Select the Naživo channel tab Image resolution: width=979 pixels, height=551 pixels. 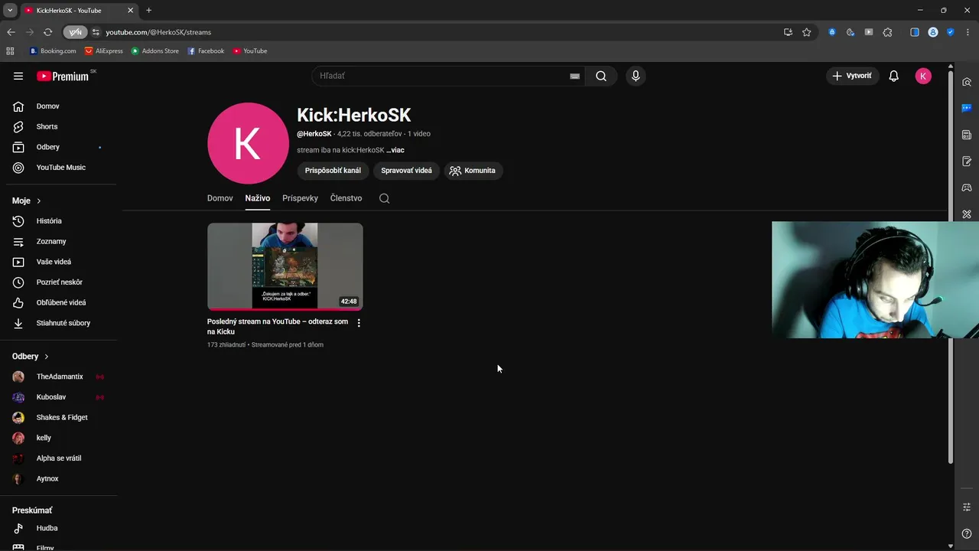[258, 198]
